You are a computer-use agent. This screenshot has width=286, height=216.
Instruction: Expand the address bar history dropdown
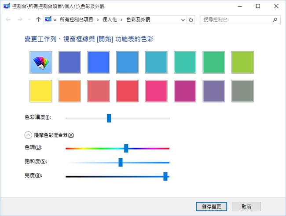(183, 20)
